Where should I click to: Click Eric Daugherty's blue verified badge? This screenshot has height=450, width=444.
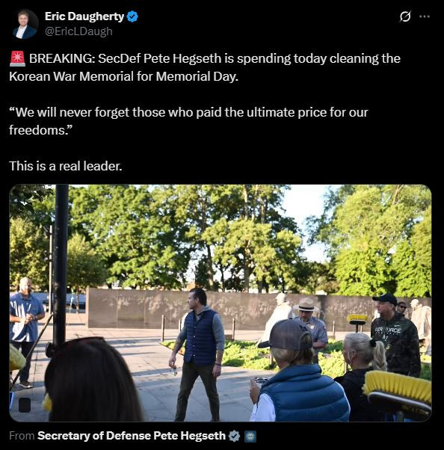[132, 16]
